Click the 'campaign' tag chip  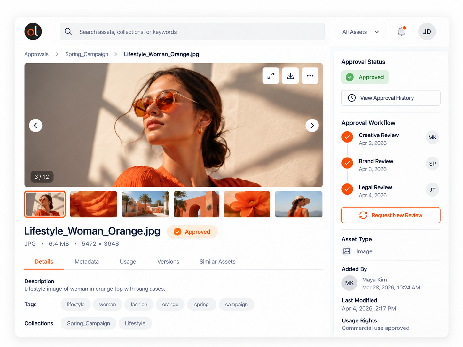pos(236,305)
